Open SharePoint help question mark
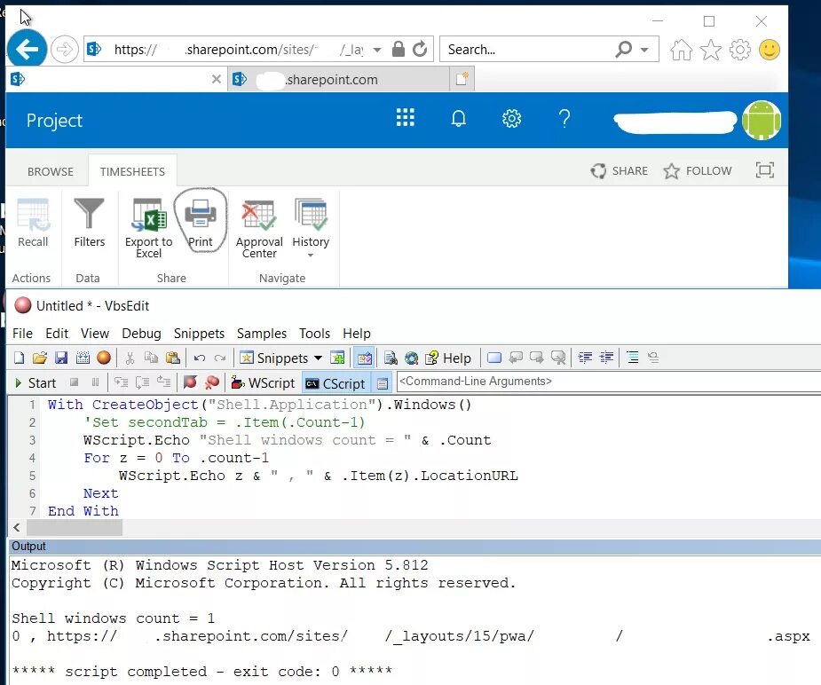821x685 pixels. 564,119
